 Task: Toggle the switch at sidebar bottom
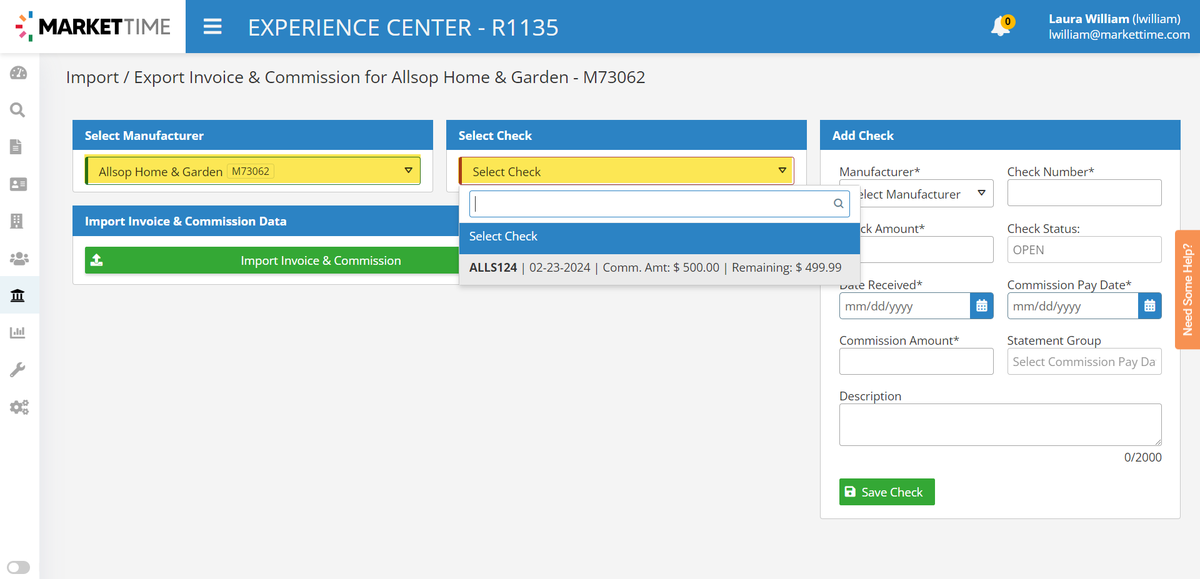click(19, 567)
